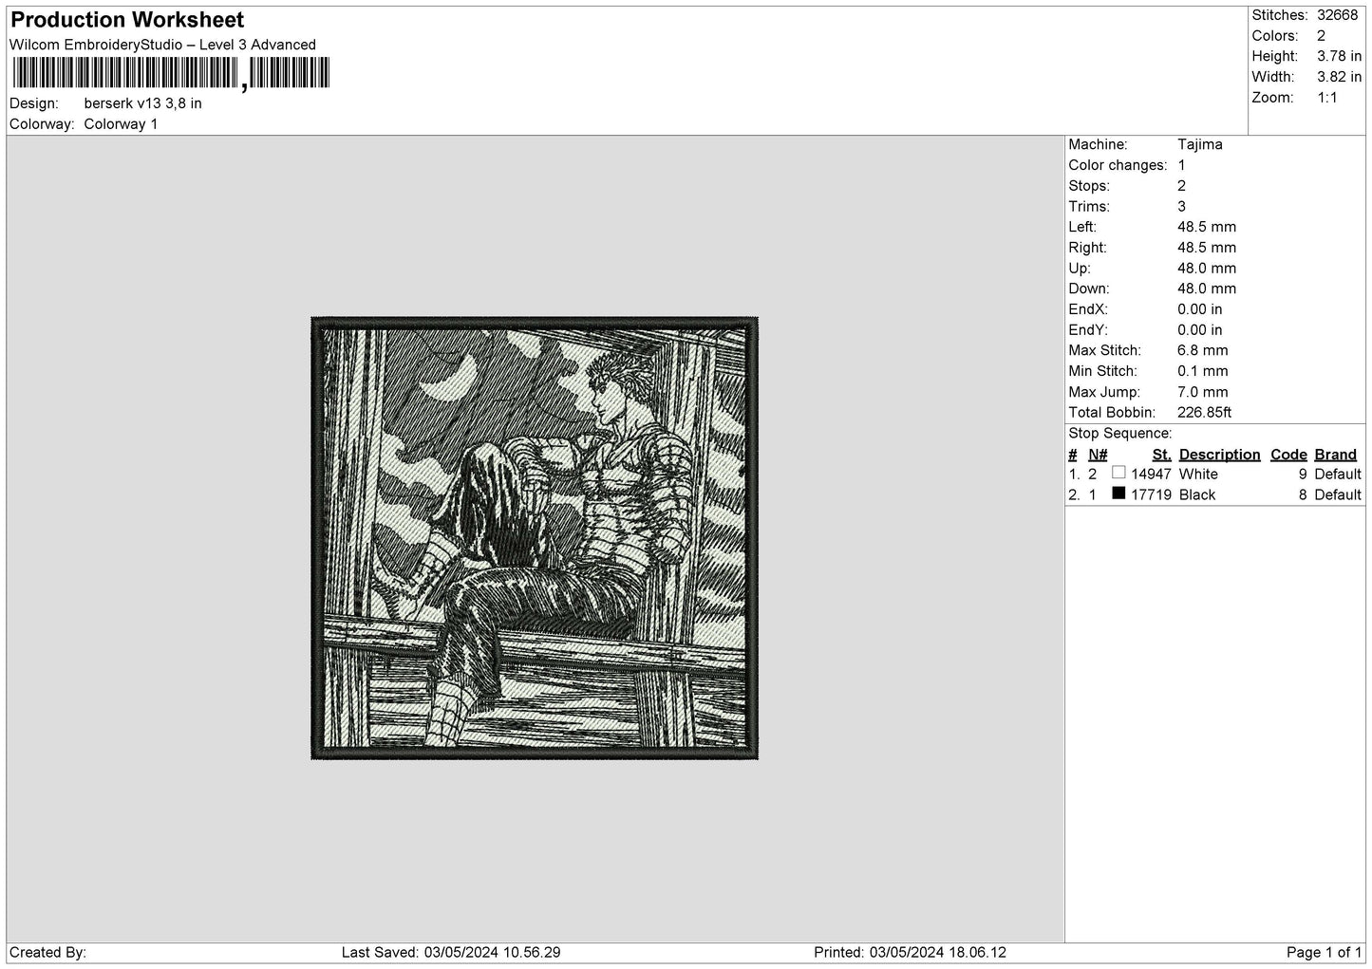
Task: Click stitch count 14947 in White row
Action: coord(1151,474)
